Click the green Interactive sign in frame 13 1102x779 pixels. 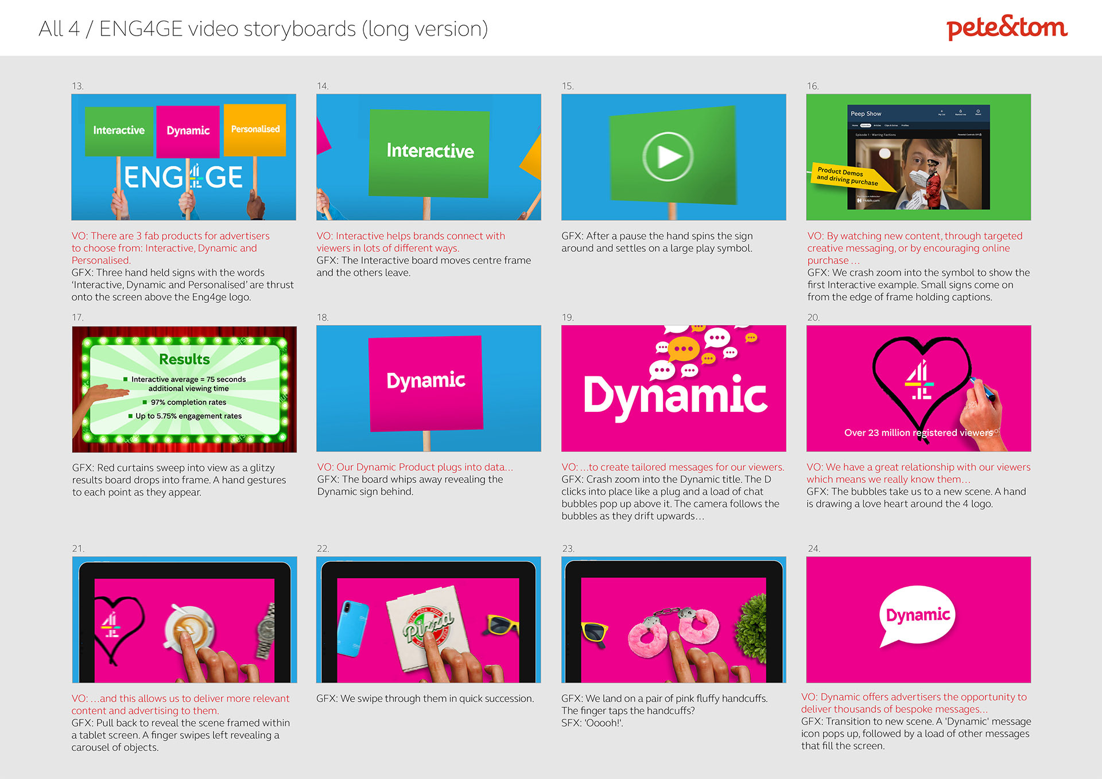pos(119,131)
